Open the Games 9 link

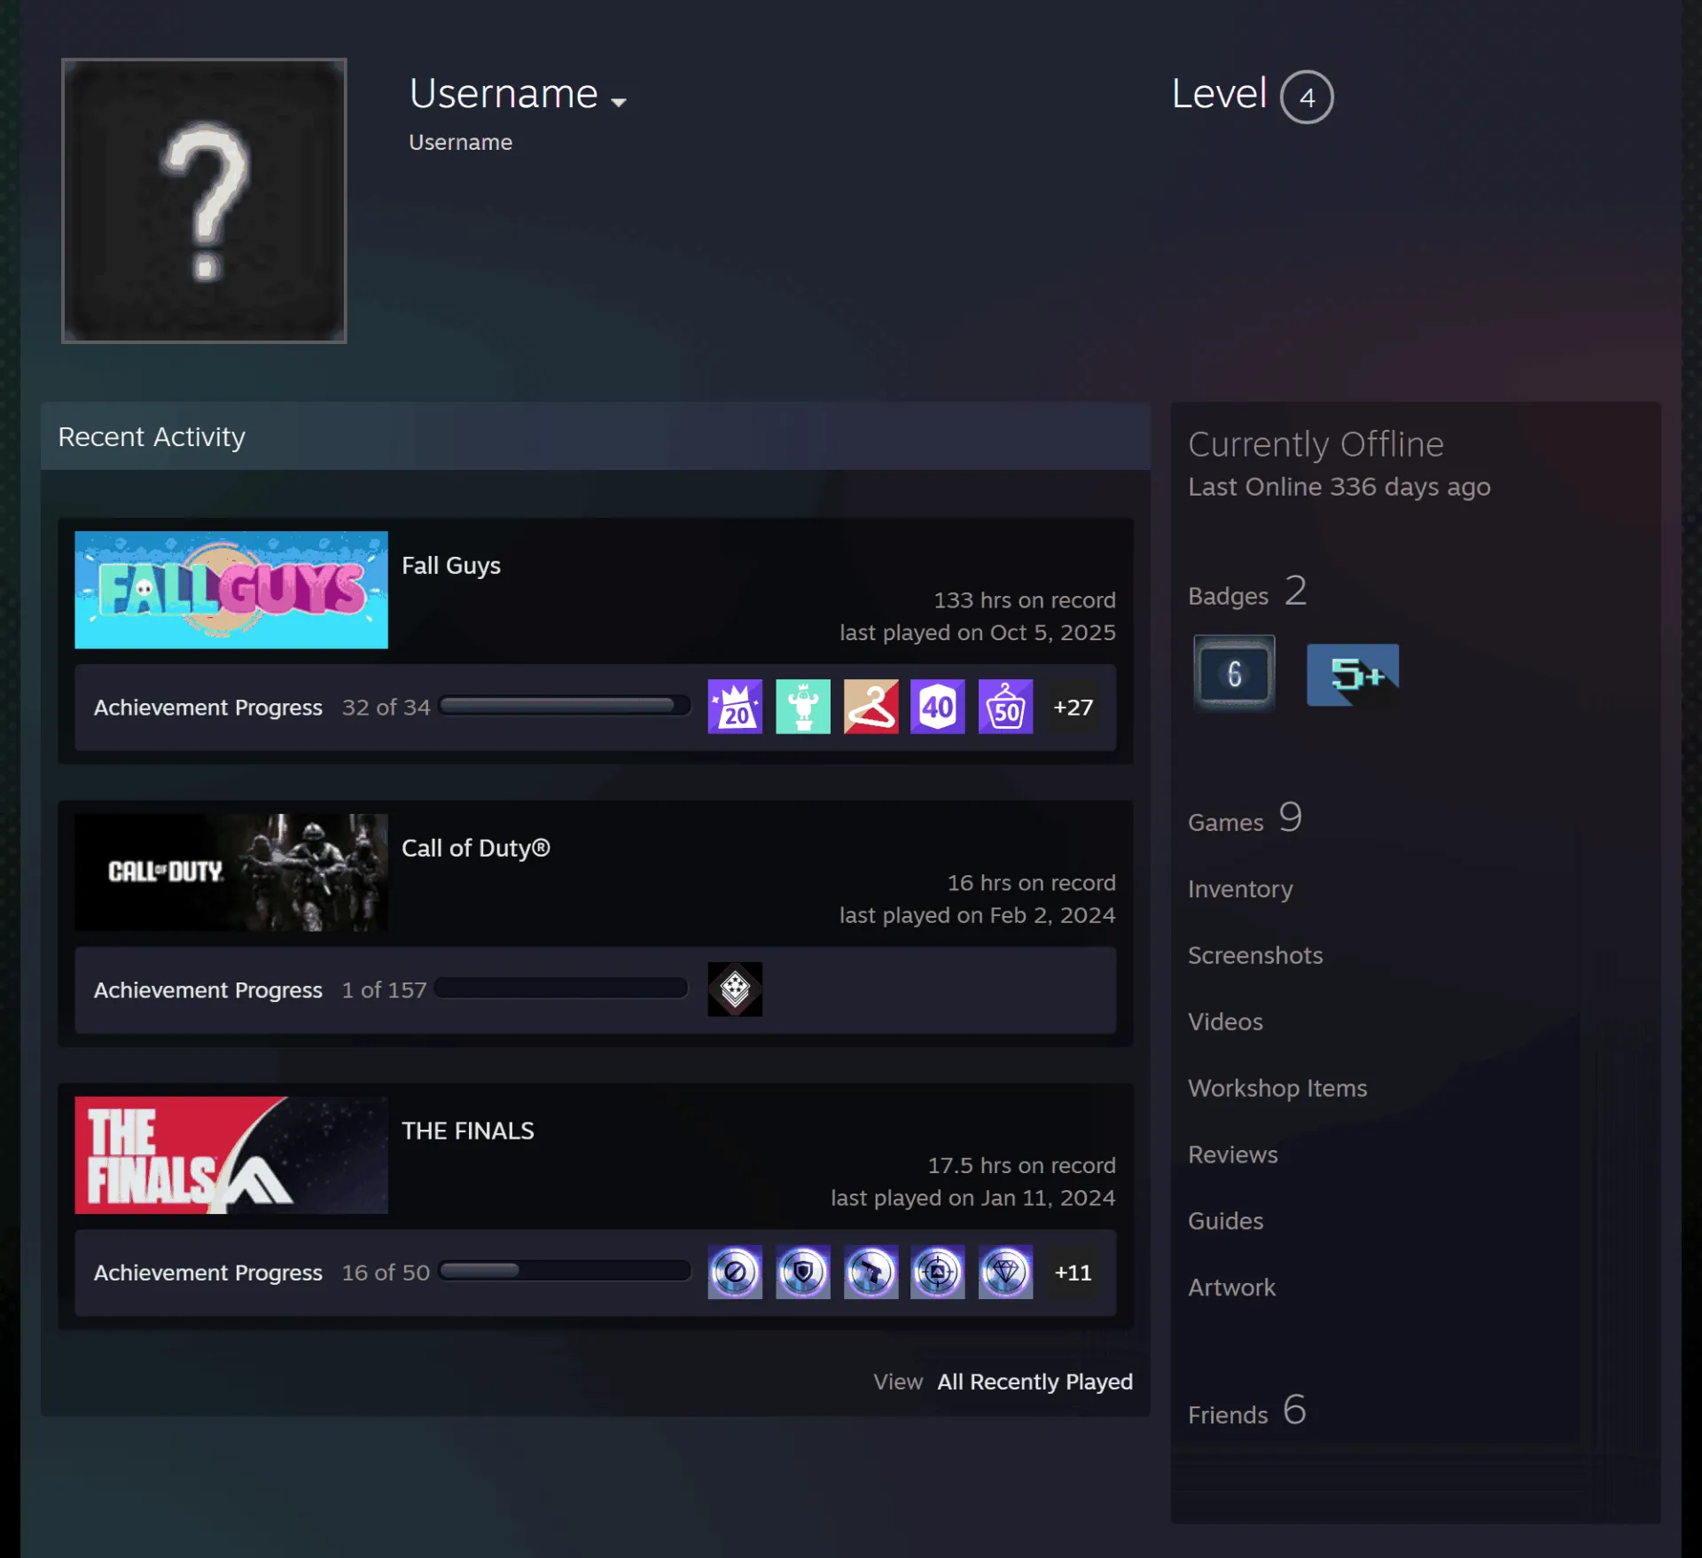click(x=1245, y=818)
